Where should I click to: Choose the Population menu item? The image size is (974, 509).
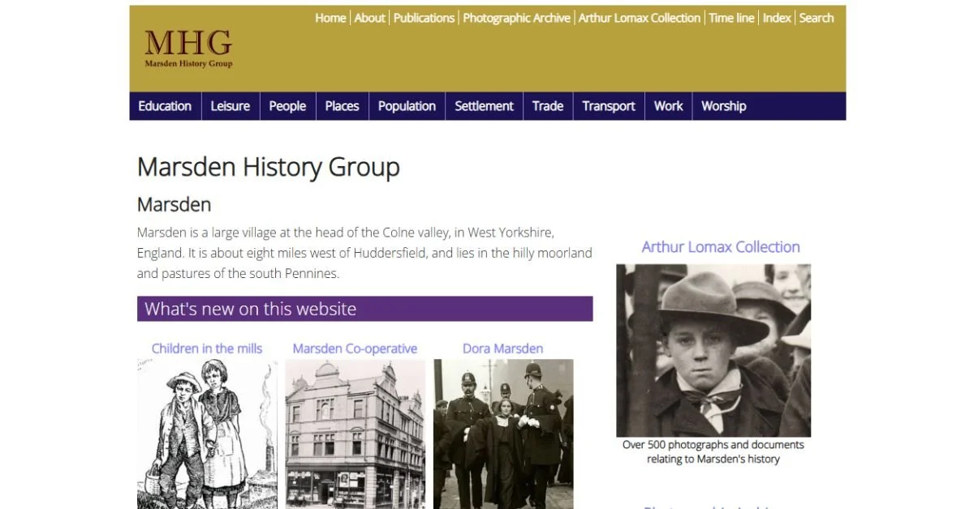[407, 106]
